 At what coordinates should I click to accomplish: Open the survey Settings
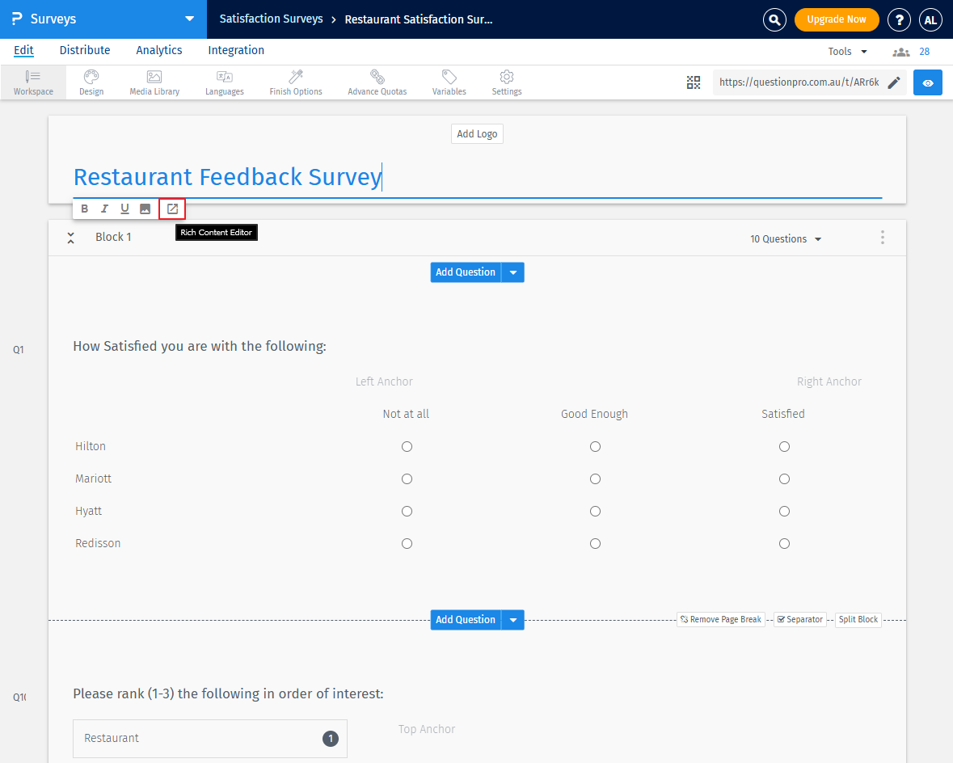click(507, 82)
